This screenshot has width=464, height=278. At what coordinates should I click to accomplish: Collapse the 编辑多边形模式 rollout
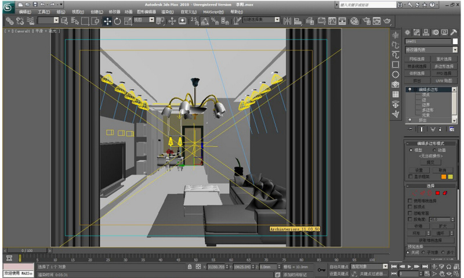pyautogui.click(x=432, y=143)
